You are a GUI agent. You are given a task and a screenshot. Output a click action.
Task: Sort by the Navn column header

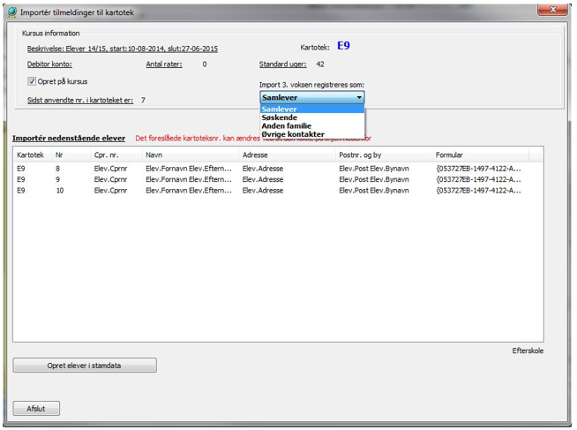tap(191, 155)
